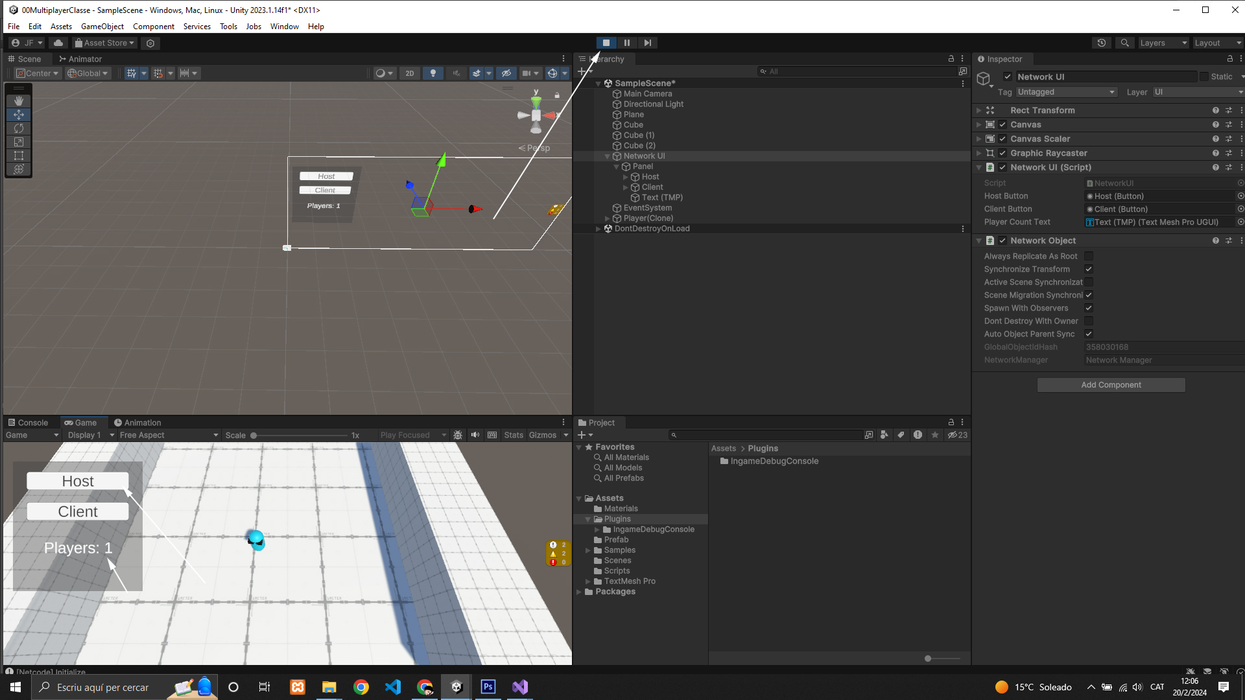Mute audio in Game view
Screen dimensions: 1245x700
coord(475,435)
